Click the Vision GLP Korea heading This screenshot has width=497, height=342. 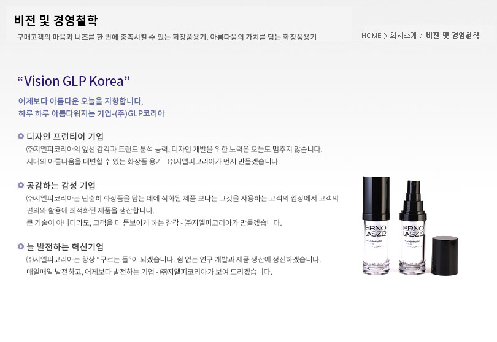pyautogui.click(x=74, y=81)
